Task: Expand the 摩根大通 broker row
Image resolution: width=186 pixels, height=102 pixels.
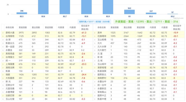Action: click(x=3, y=33)
